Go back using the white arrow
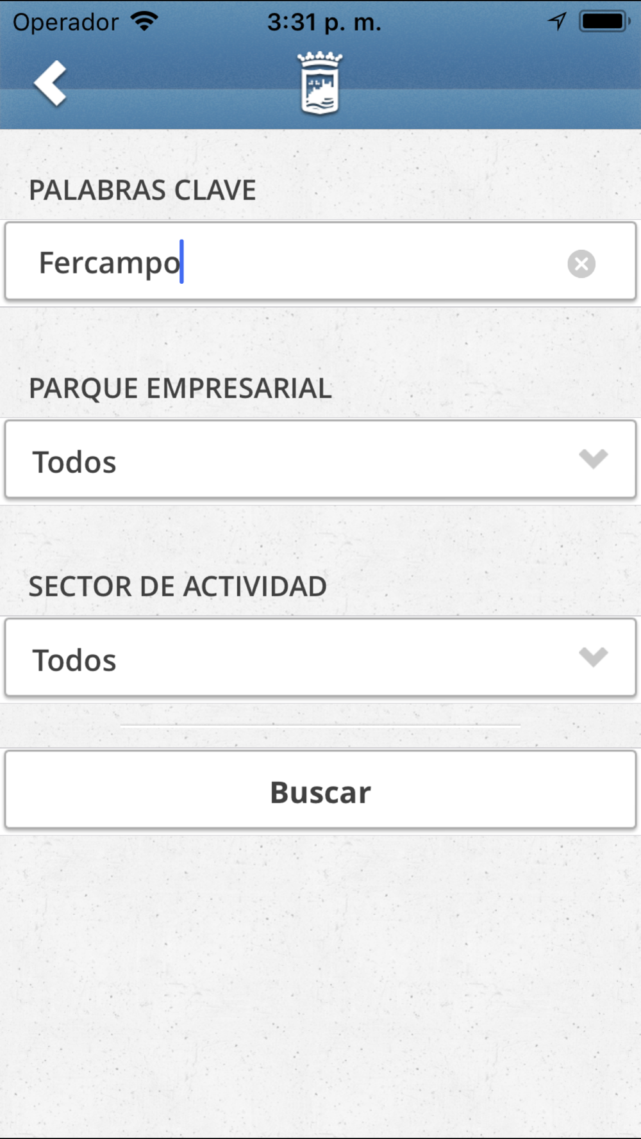 [51, 83]
